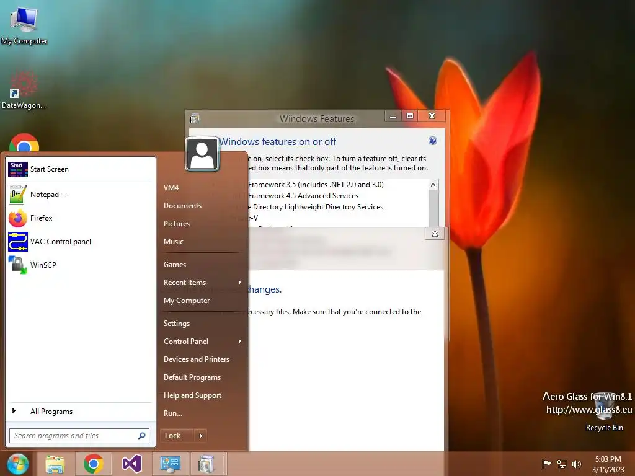The width and height of the screenshot is (635, 476).
Task: Select Lightweight Directory Services row
Action: 316,207
